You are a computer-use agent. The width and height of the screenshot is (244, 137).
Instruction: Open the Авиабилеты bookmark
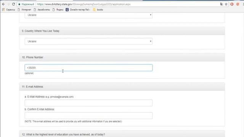(42, 10)
